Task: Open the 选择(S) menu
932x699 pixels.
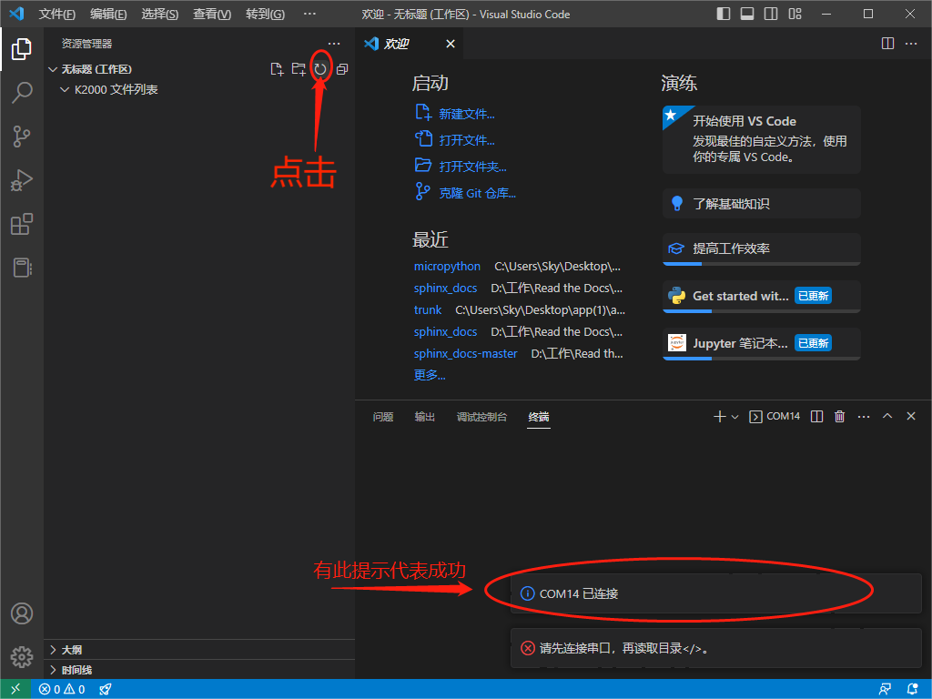Action: pos(159,14)
